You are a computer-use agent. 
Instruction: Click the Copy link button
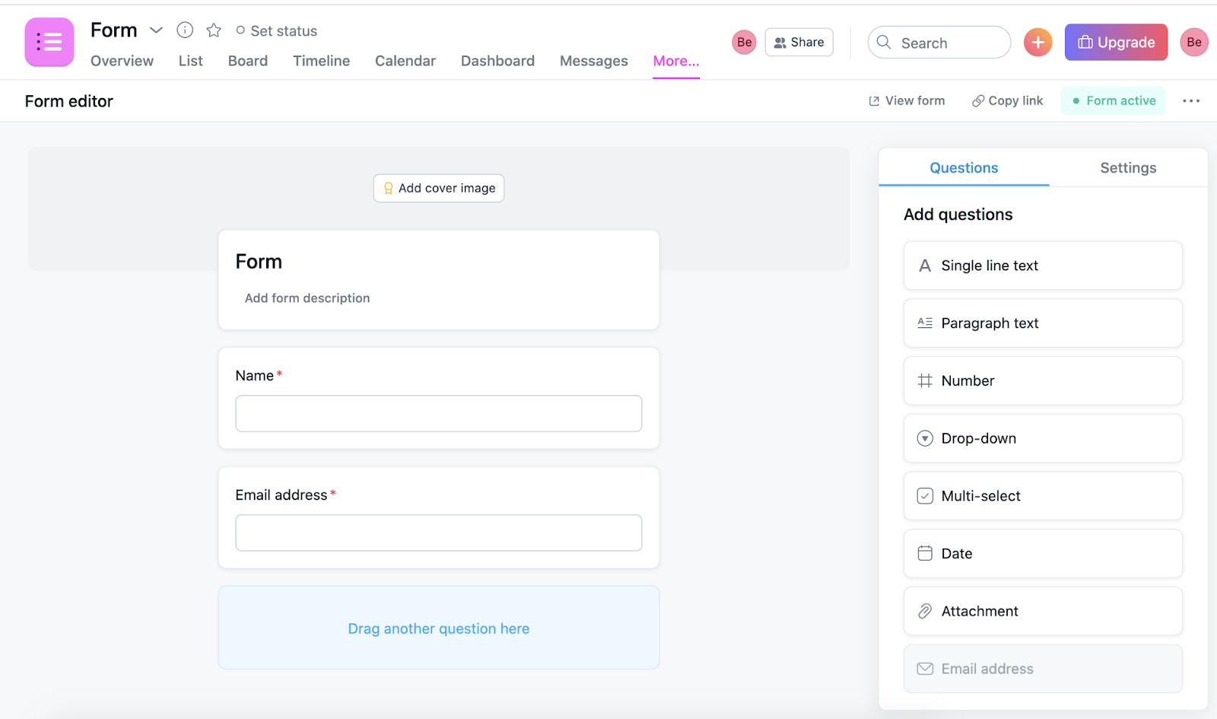[1007, 101]
